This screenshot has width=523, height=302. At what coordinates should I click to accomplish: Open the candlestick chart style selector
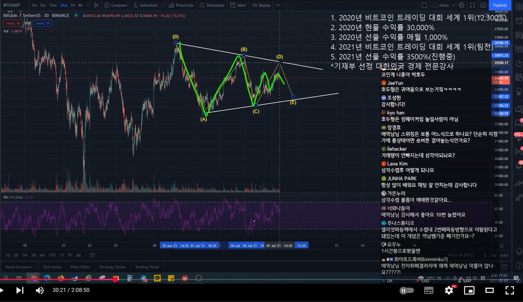pyautogui.click(x=96, y=5)
